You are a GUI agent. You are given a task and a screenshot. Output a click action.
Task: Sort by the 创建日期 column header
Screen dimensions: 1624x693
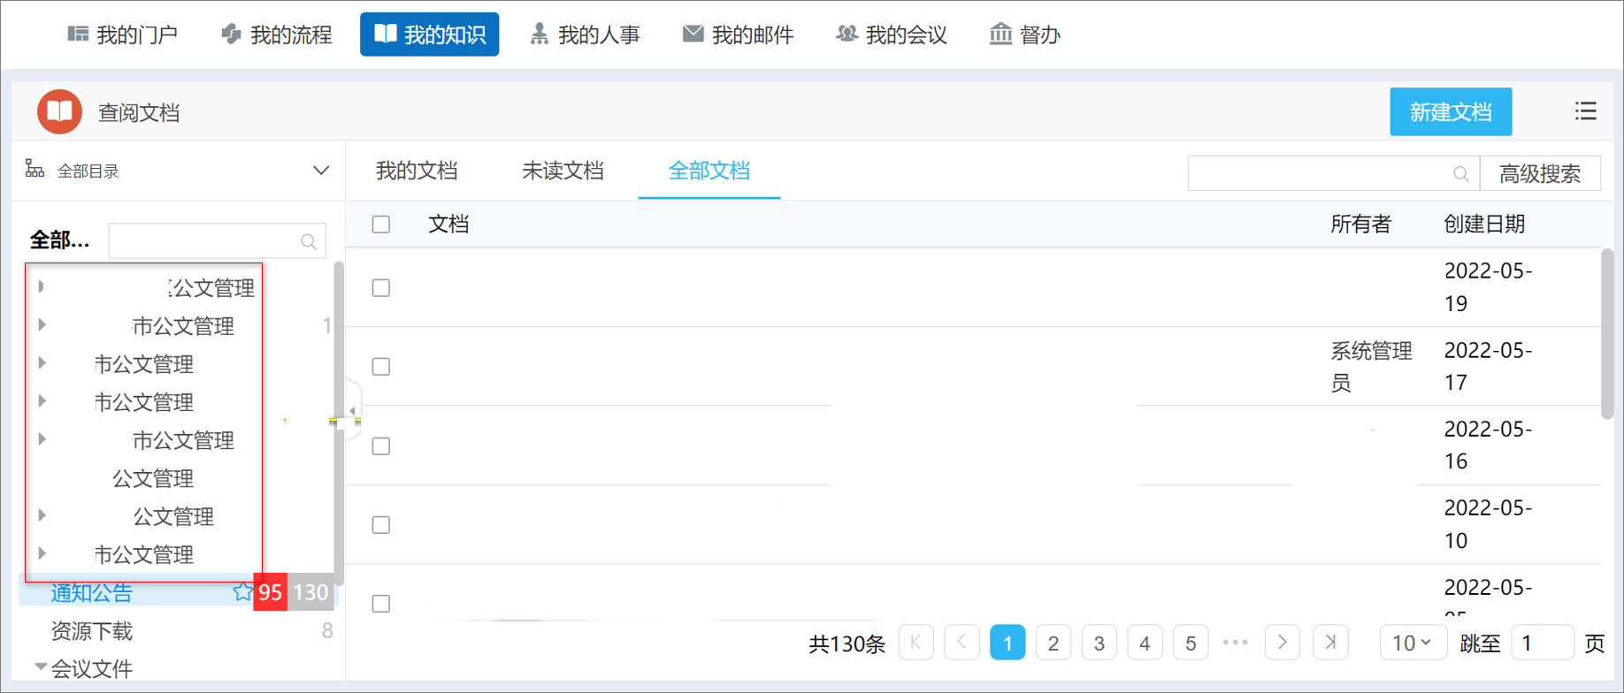(x=1484, y=225)
